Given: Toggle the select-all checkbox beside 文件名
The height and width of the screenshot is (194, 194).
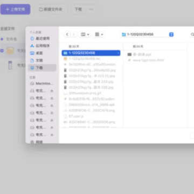Looking at the screenshot, I should (2, 39).
